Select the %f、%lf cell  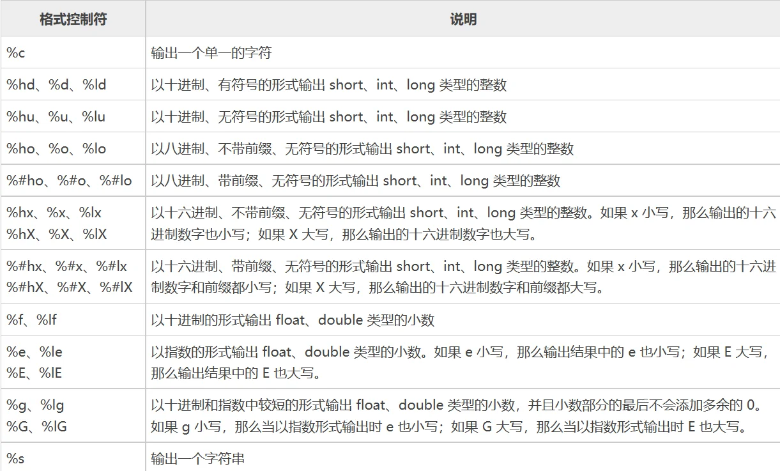click(x=32, y=320)
